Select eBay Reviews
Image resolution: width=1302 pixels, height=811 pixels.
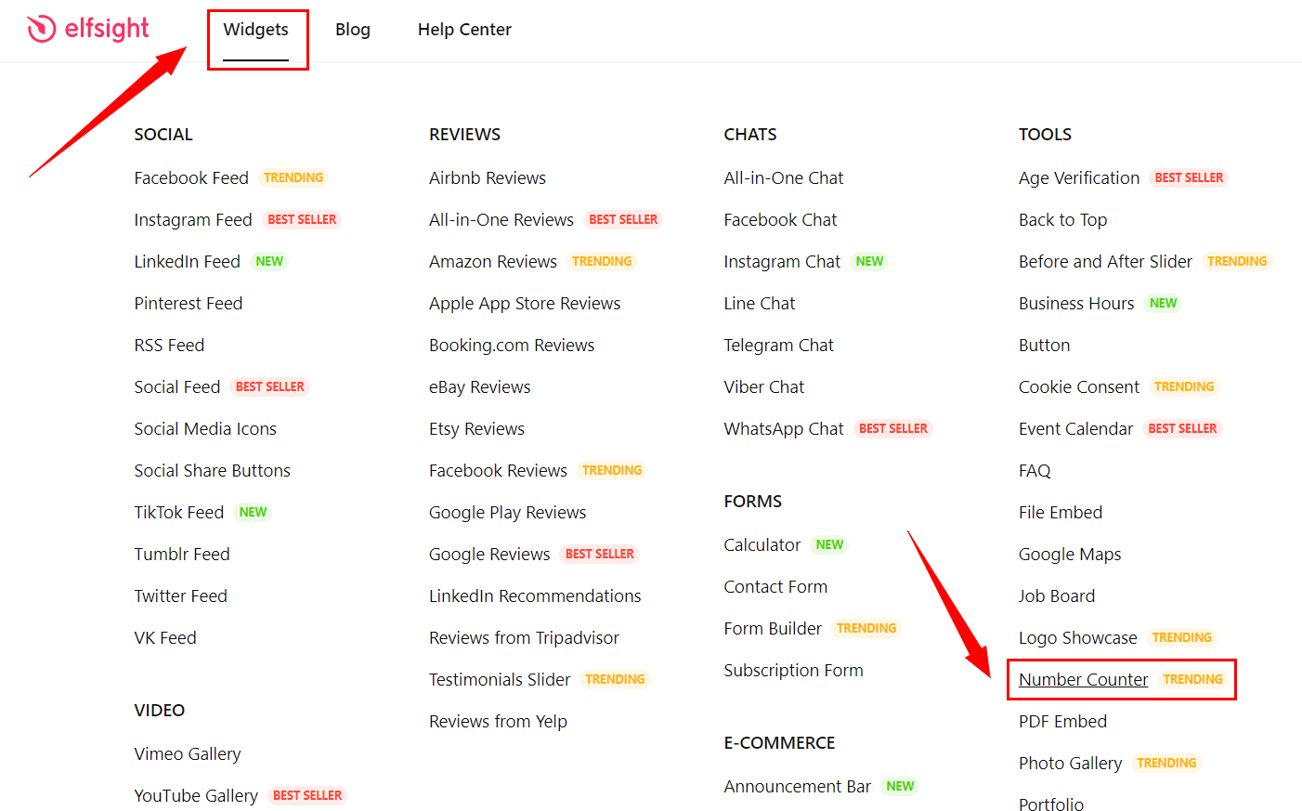pos(480,386)
